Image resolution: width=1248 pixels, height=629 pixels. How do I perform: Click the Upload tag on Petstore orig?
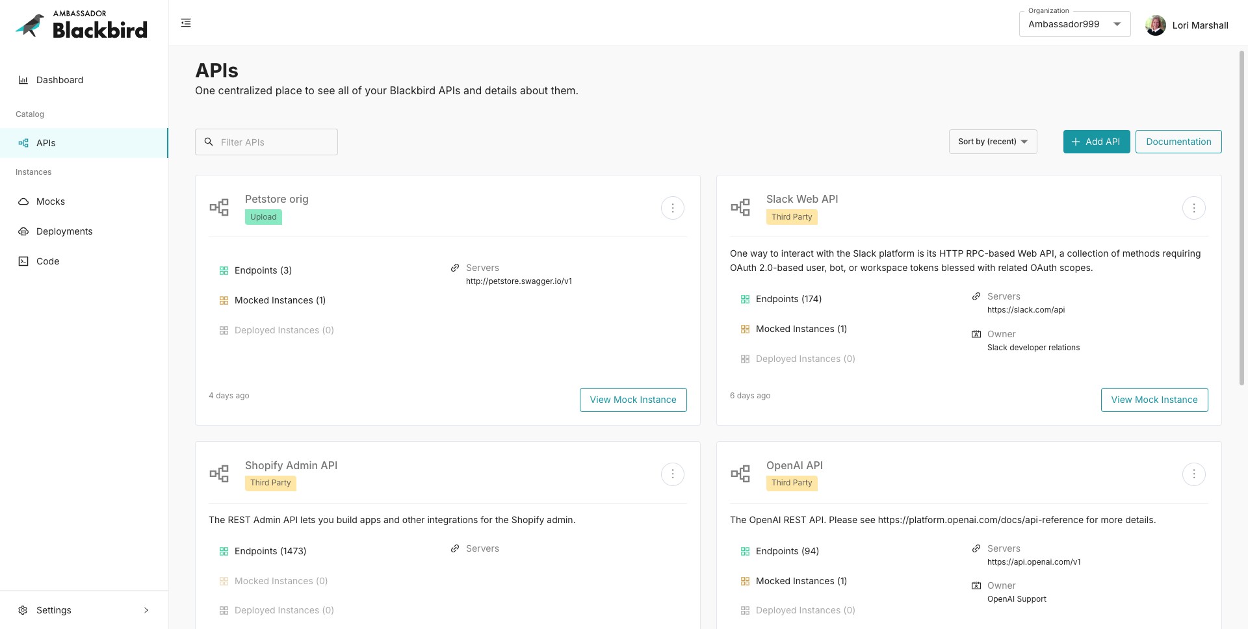[263, 217]
